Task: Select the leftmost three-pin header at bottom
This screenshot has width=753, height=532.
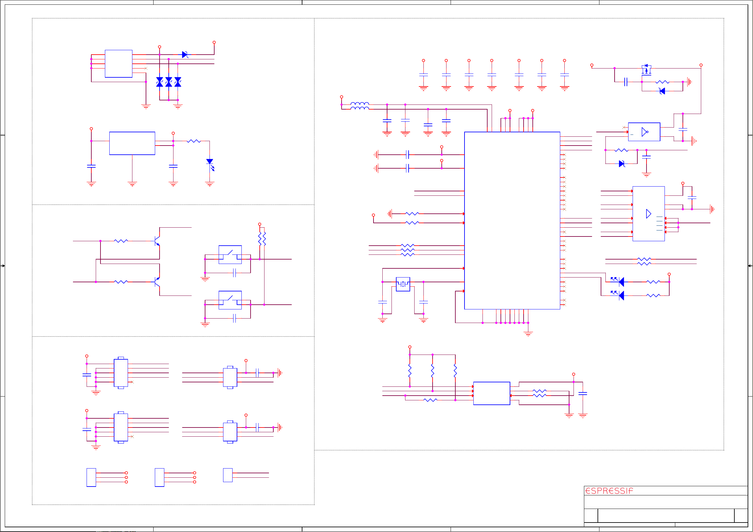Action: [x=91, y=478]
